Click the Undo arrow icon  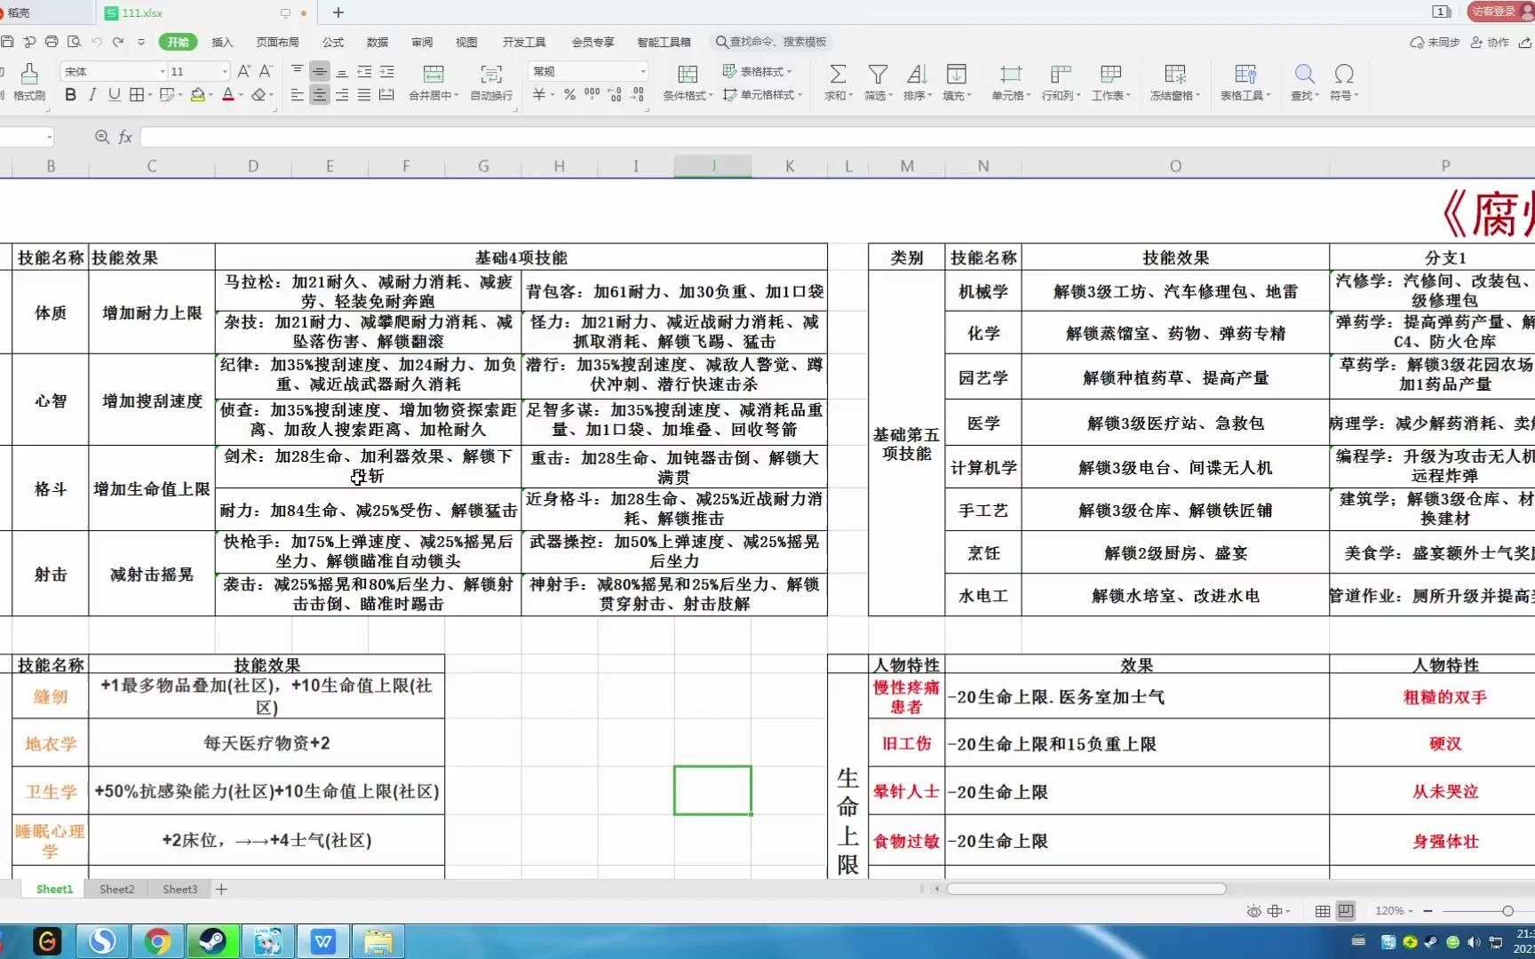(x=96, y=42)
